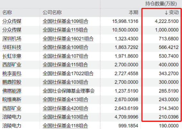Viewport: 182px width, 129px height.
Task: Select the 243.0000 change value
Action: (169, 100)
